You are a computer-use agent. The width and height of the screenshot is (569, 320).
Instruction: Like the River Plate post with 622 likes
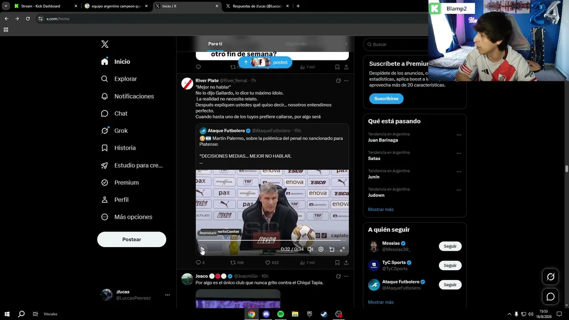[268, 263]
